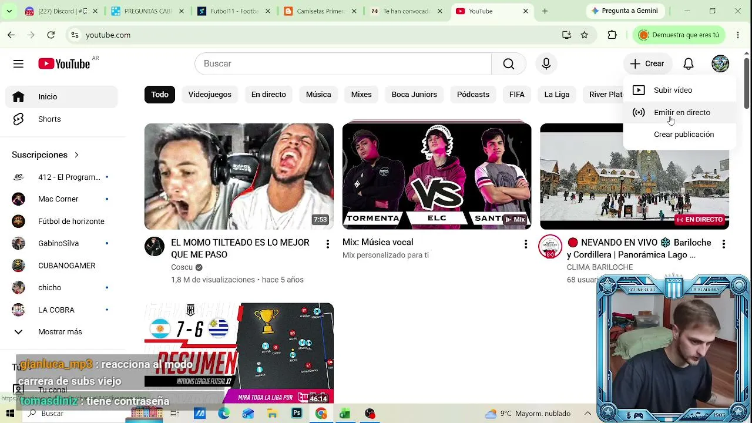
Task: Click the search magnifier button
Action: coord(509,63)
